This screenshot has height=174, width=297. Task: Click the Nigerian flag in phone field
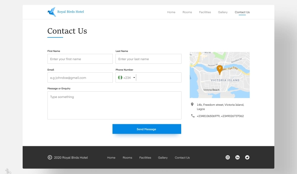click(120, 78)
